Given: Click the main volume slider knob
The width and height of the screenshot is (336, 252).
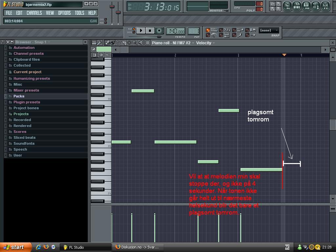Looking at the screenshot, I should point(112,6).
